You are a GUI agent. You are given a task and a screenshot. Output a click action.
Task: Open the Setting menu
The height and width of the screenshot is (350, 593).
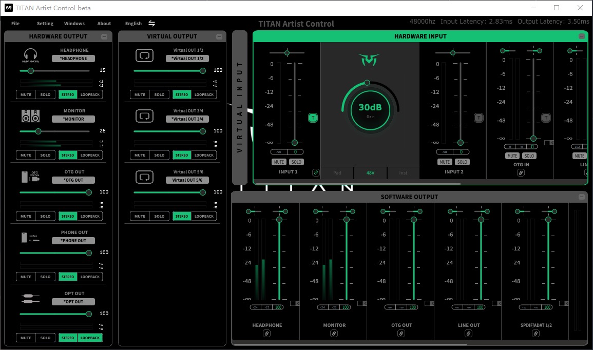tap(45, 24)
